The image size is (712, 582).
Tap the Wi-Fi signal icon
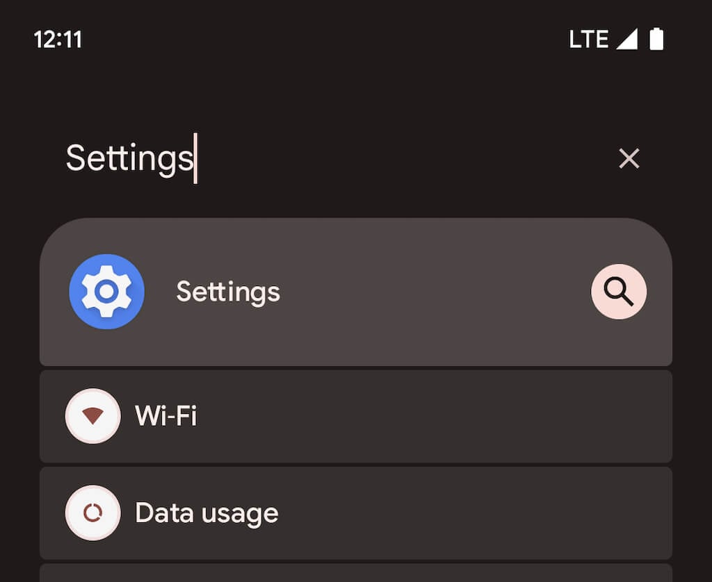tap(92, 416)
